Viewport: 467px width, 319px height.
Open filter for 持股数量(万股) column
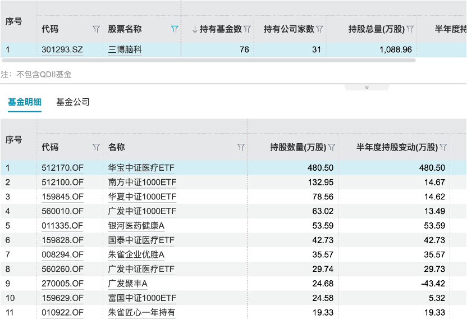(331, 148)
